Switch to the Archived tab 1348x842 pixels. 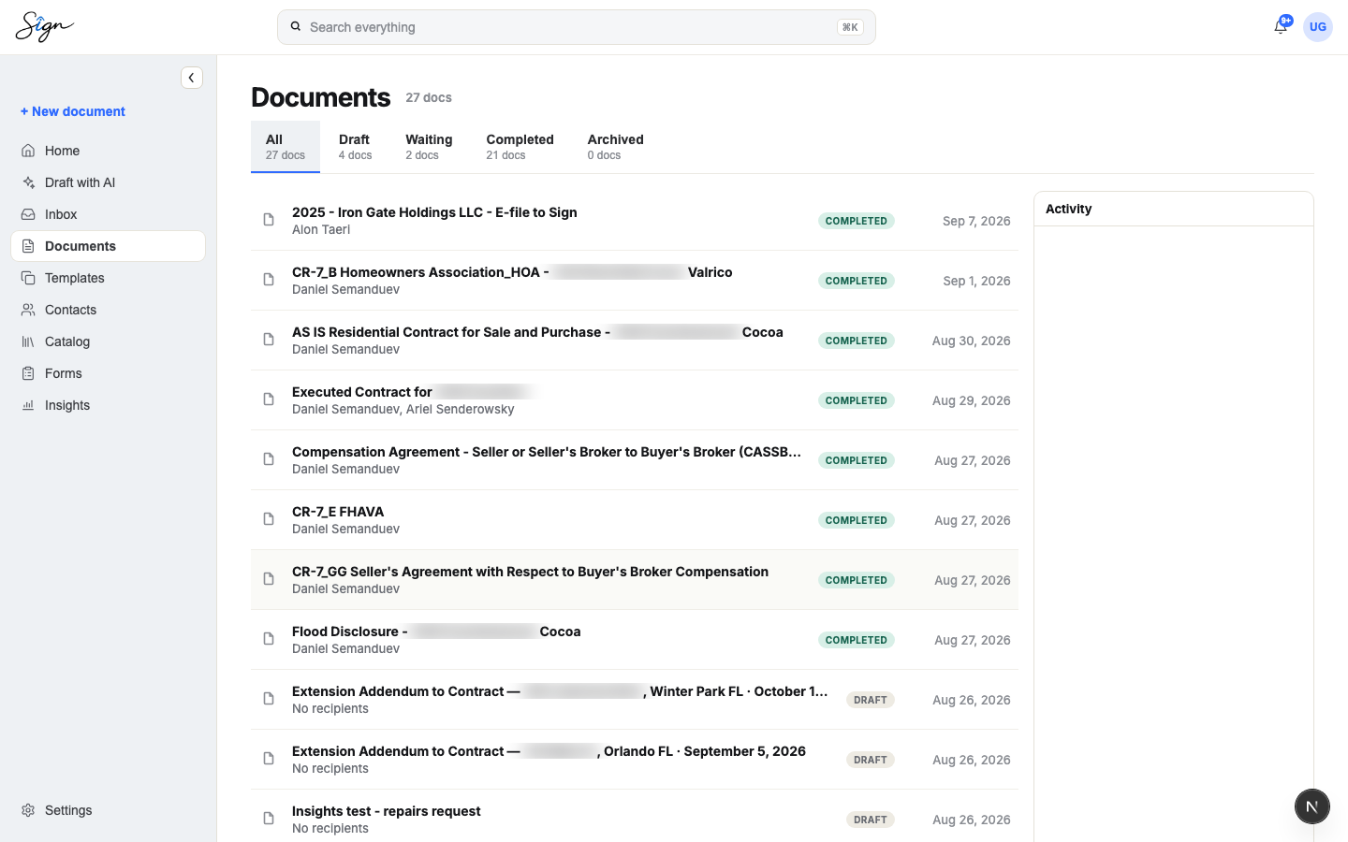click(615, 147)
